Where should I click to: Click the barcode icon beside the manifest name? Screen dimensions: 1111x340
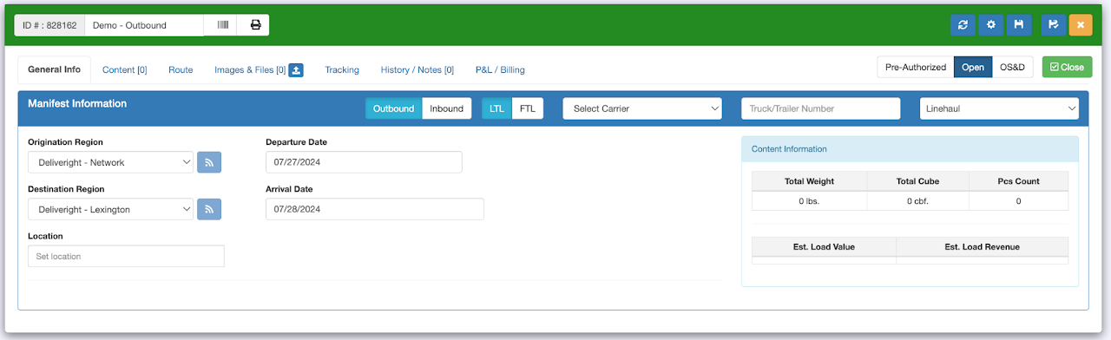tap(222, 25)
